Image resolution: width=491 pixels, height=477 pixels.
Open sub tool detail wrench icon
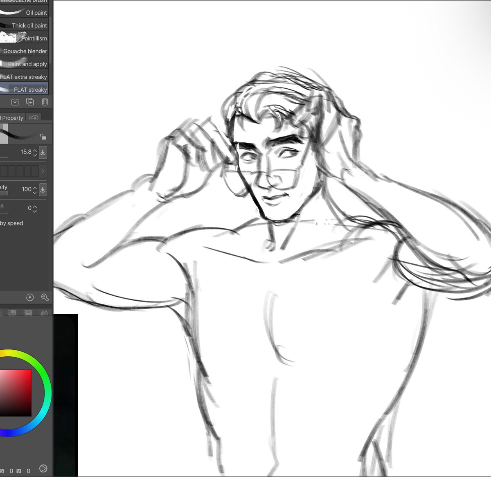tap(45, 297)
